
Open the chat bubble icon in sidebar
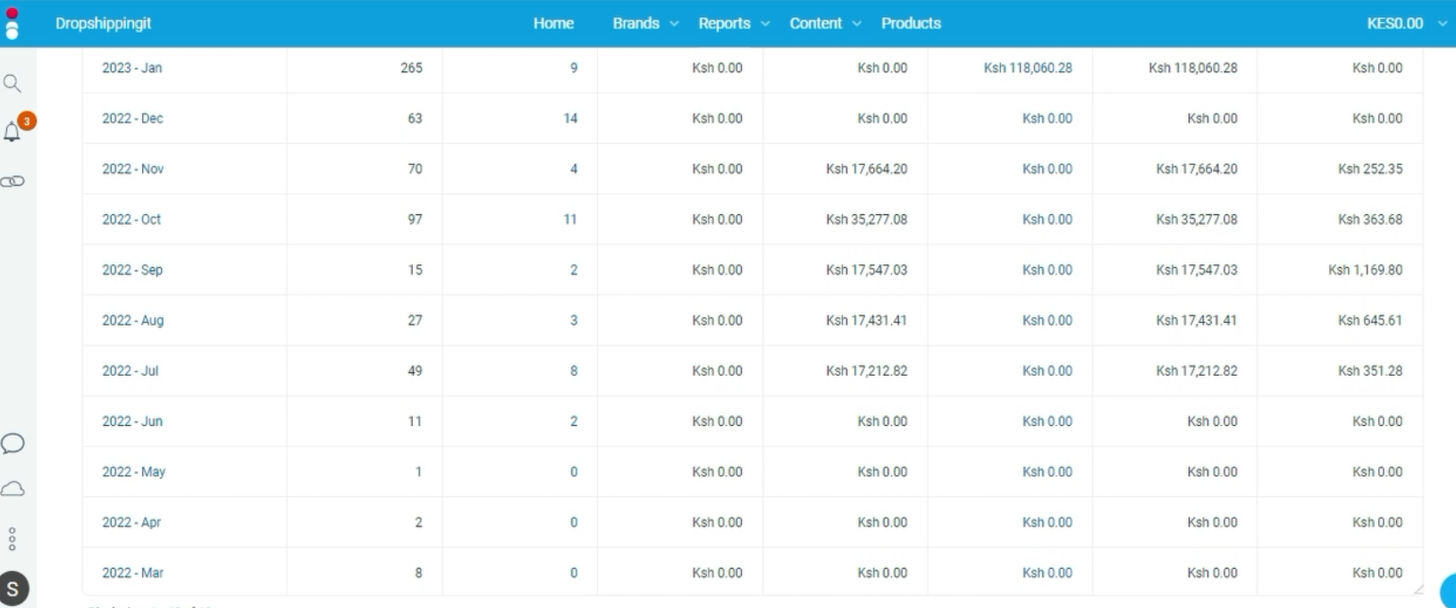pyautogui.click(x=13, y=444)
